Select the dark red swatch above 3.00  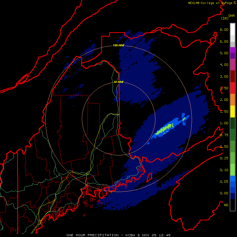click(x=233, y=76)
